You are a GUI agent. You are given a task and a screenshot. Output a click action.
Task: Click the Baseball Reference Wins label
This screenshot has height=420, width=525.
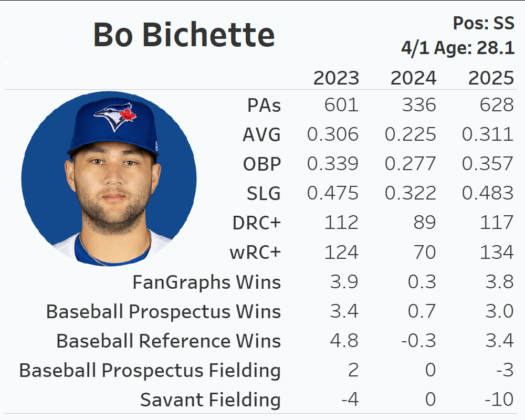pyautogui.click(x=169, y=341)
